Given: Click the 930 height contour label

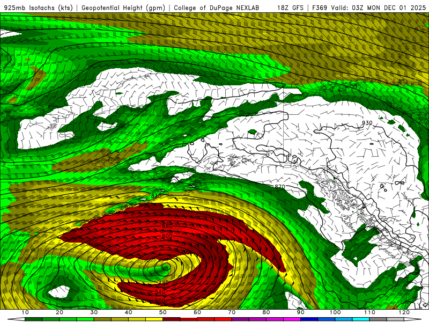Looking at the screenshot, I should [367, 123].
